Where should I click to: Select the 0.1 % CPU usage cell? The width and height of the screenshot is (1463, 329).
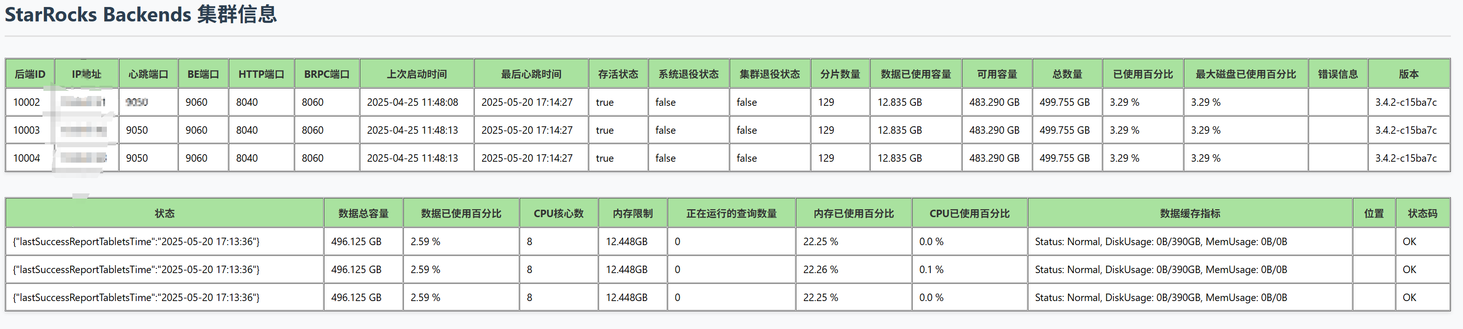click(x=931, y=270)
